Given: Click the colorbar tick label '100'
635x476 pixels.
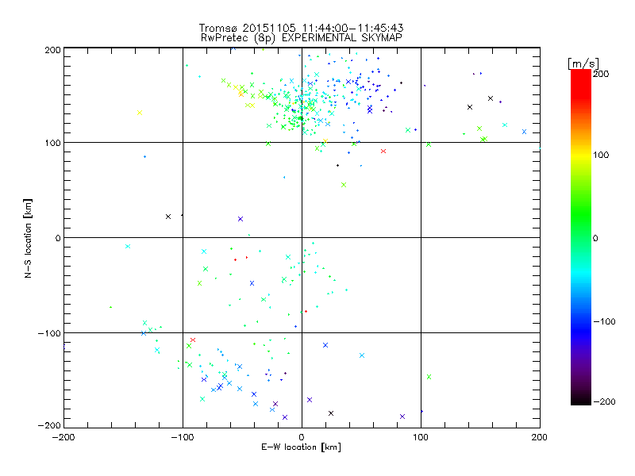Looking at the screenshot, I should [601, 155].
